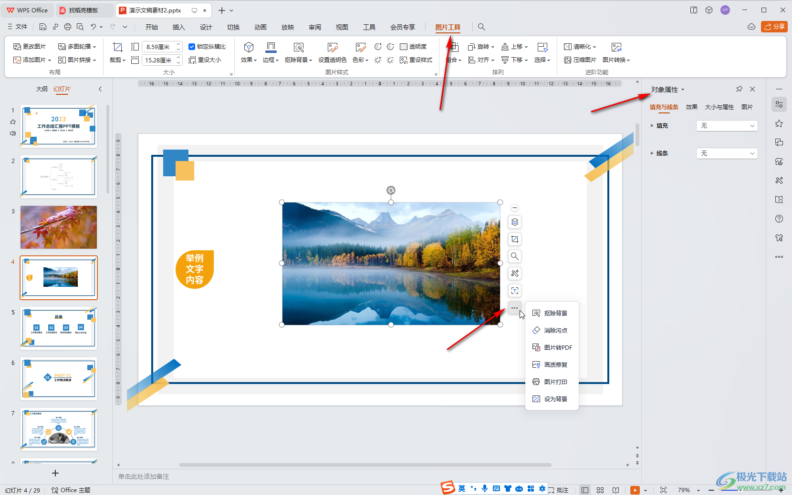Select the remove background tool in ribbon
The image size is (792, 495).
tap(298, 52)
